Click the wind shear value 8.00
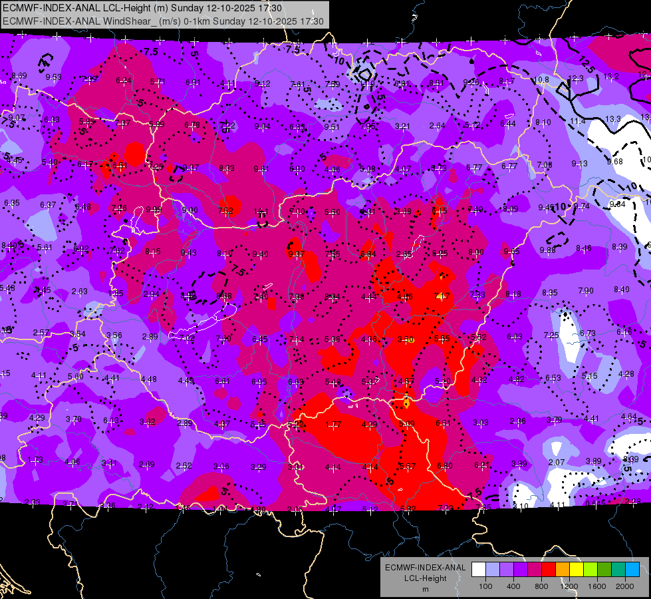Screen dimensions: 651x599 click(476, 252)
